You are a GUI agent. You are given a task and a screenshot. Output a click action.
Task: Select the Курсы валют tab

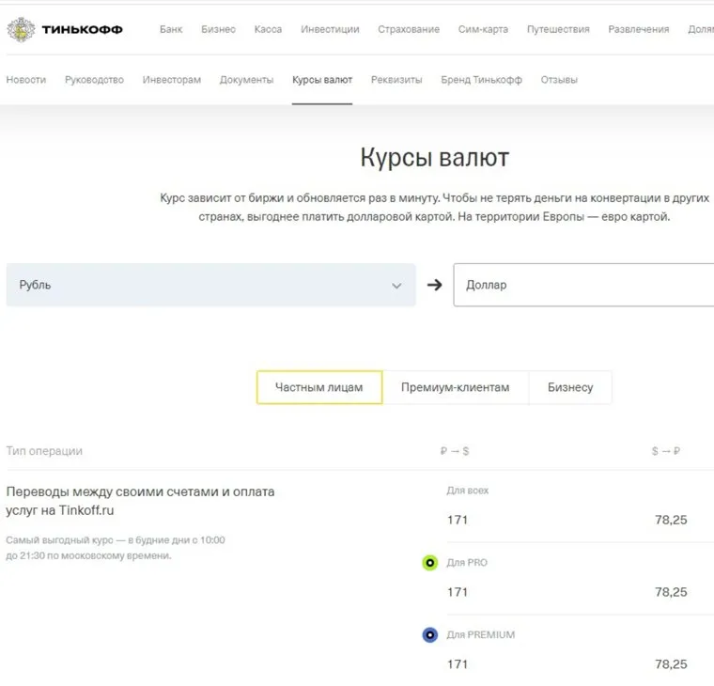coord(322,80)
